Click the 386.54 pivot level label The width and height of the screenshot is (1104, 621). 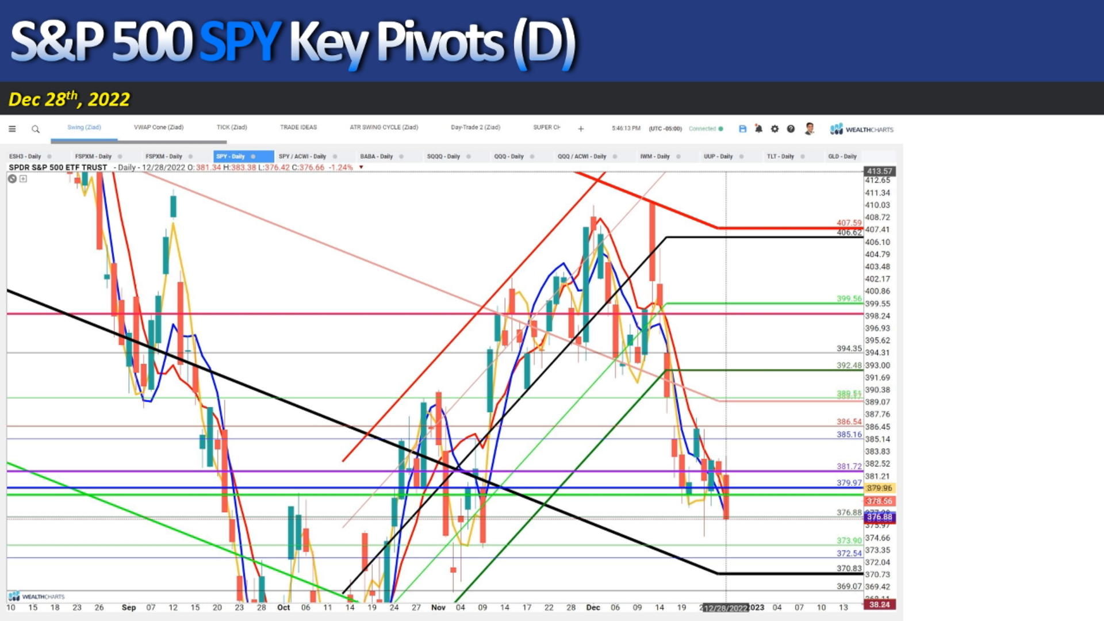point(849,421)
